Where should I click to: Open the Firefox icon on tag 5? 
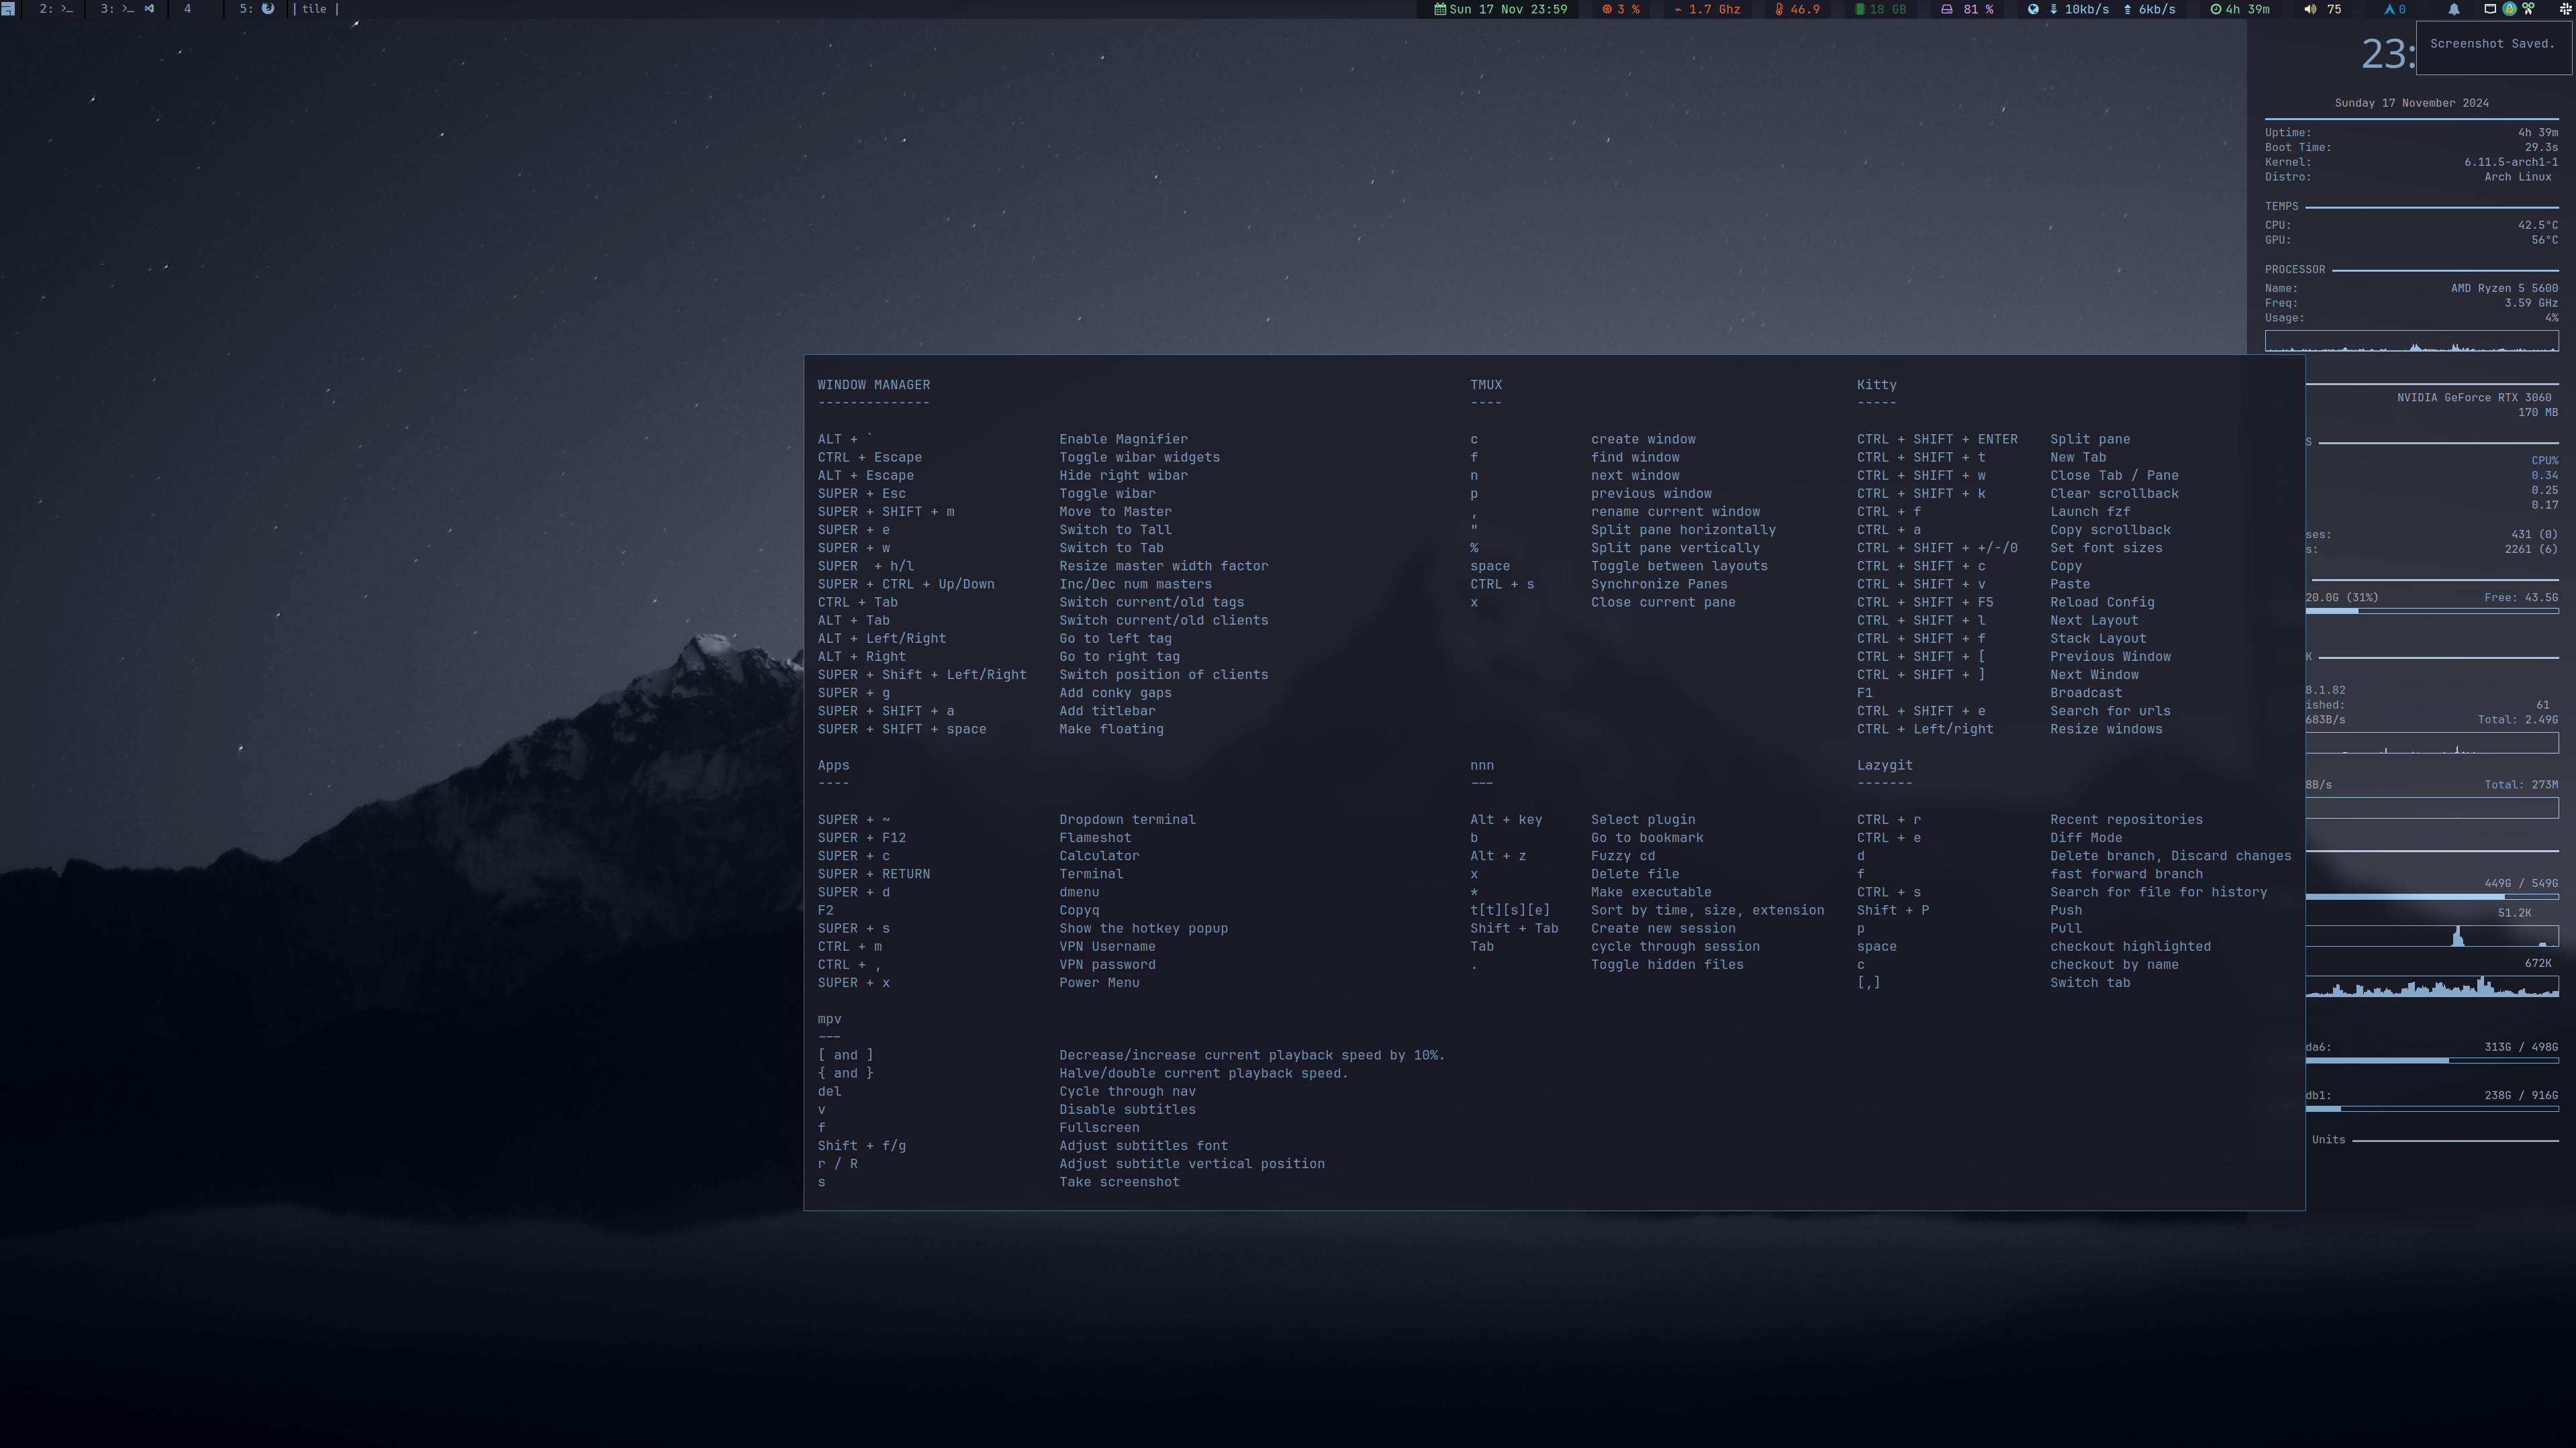(x=267, y=9)
